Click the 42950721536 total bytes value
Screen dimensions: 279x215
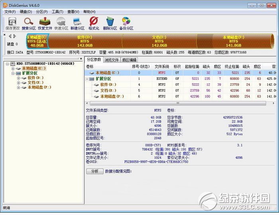pos(233,117)
